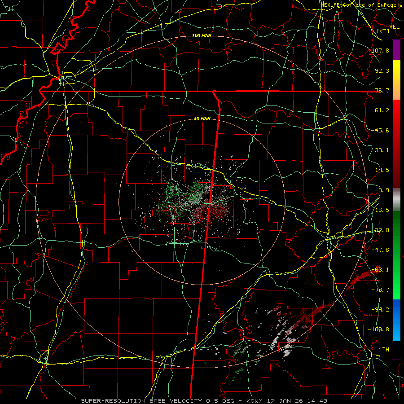The image size is (404, 404).
Task: Select the 61.2 velocity scale value
Action: tap(382, 110)
